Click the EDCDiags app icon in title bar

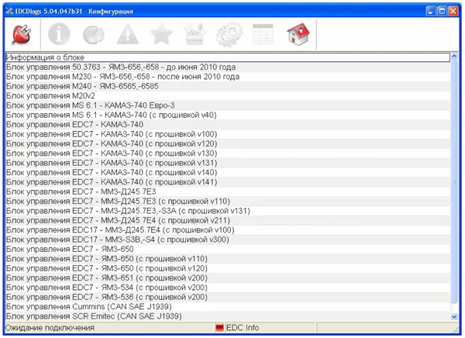pos(9,12)
